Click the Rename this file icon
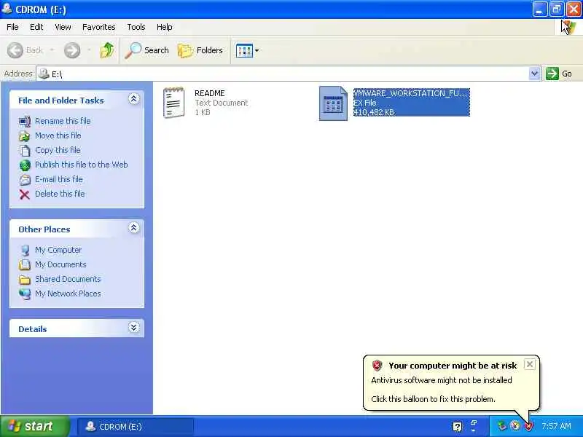 25,122
